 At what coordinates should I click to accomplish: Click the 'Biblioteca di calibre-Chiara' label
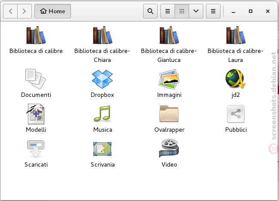coord(102,56)
